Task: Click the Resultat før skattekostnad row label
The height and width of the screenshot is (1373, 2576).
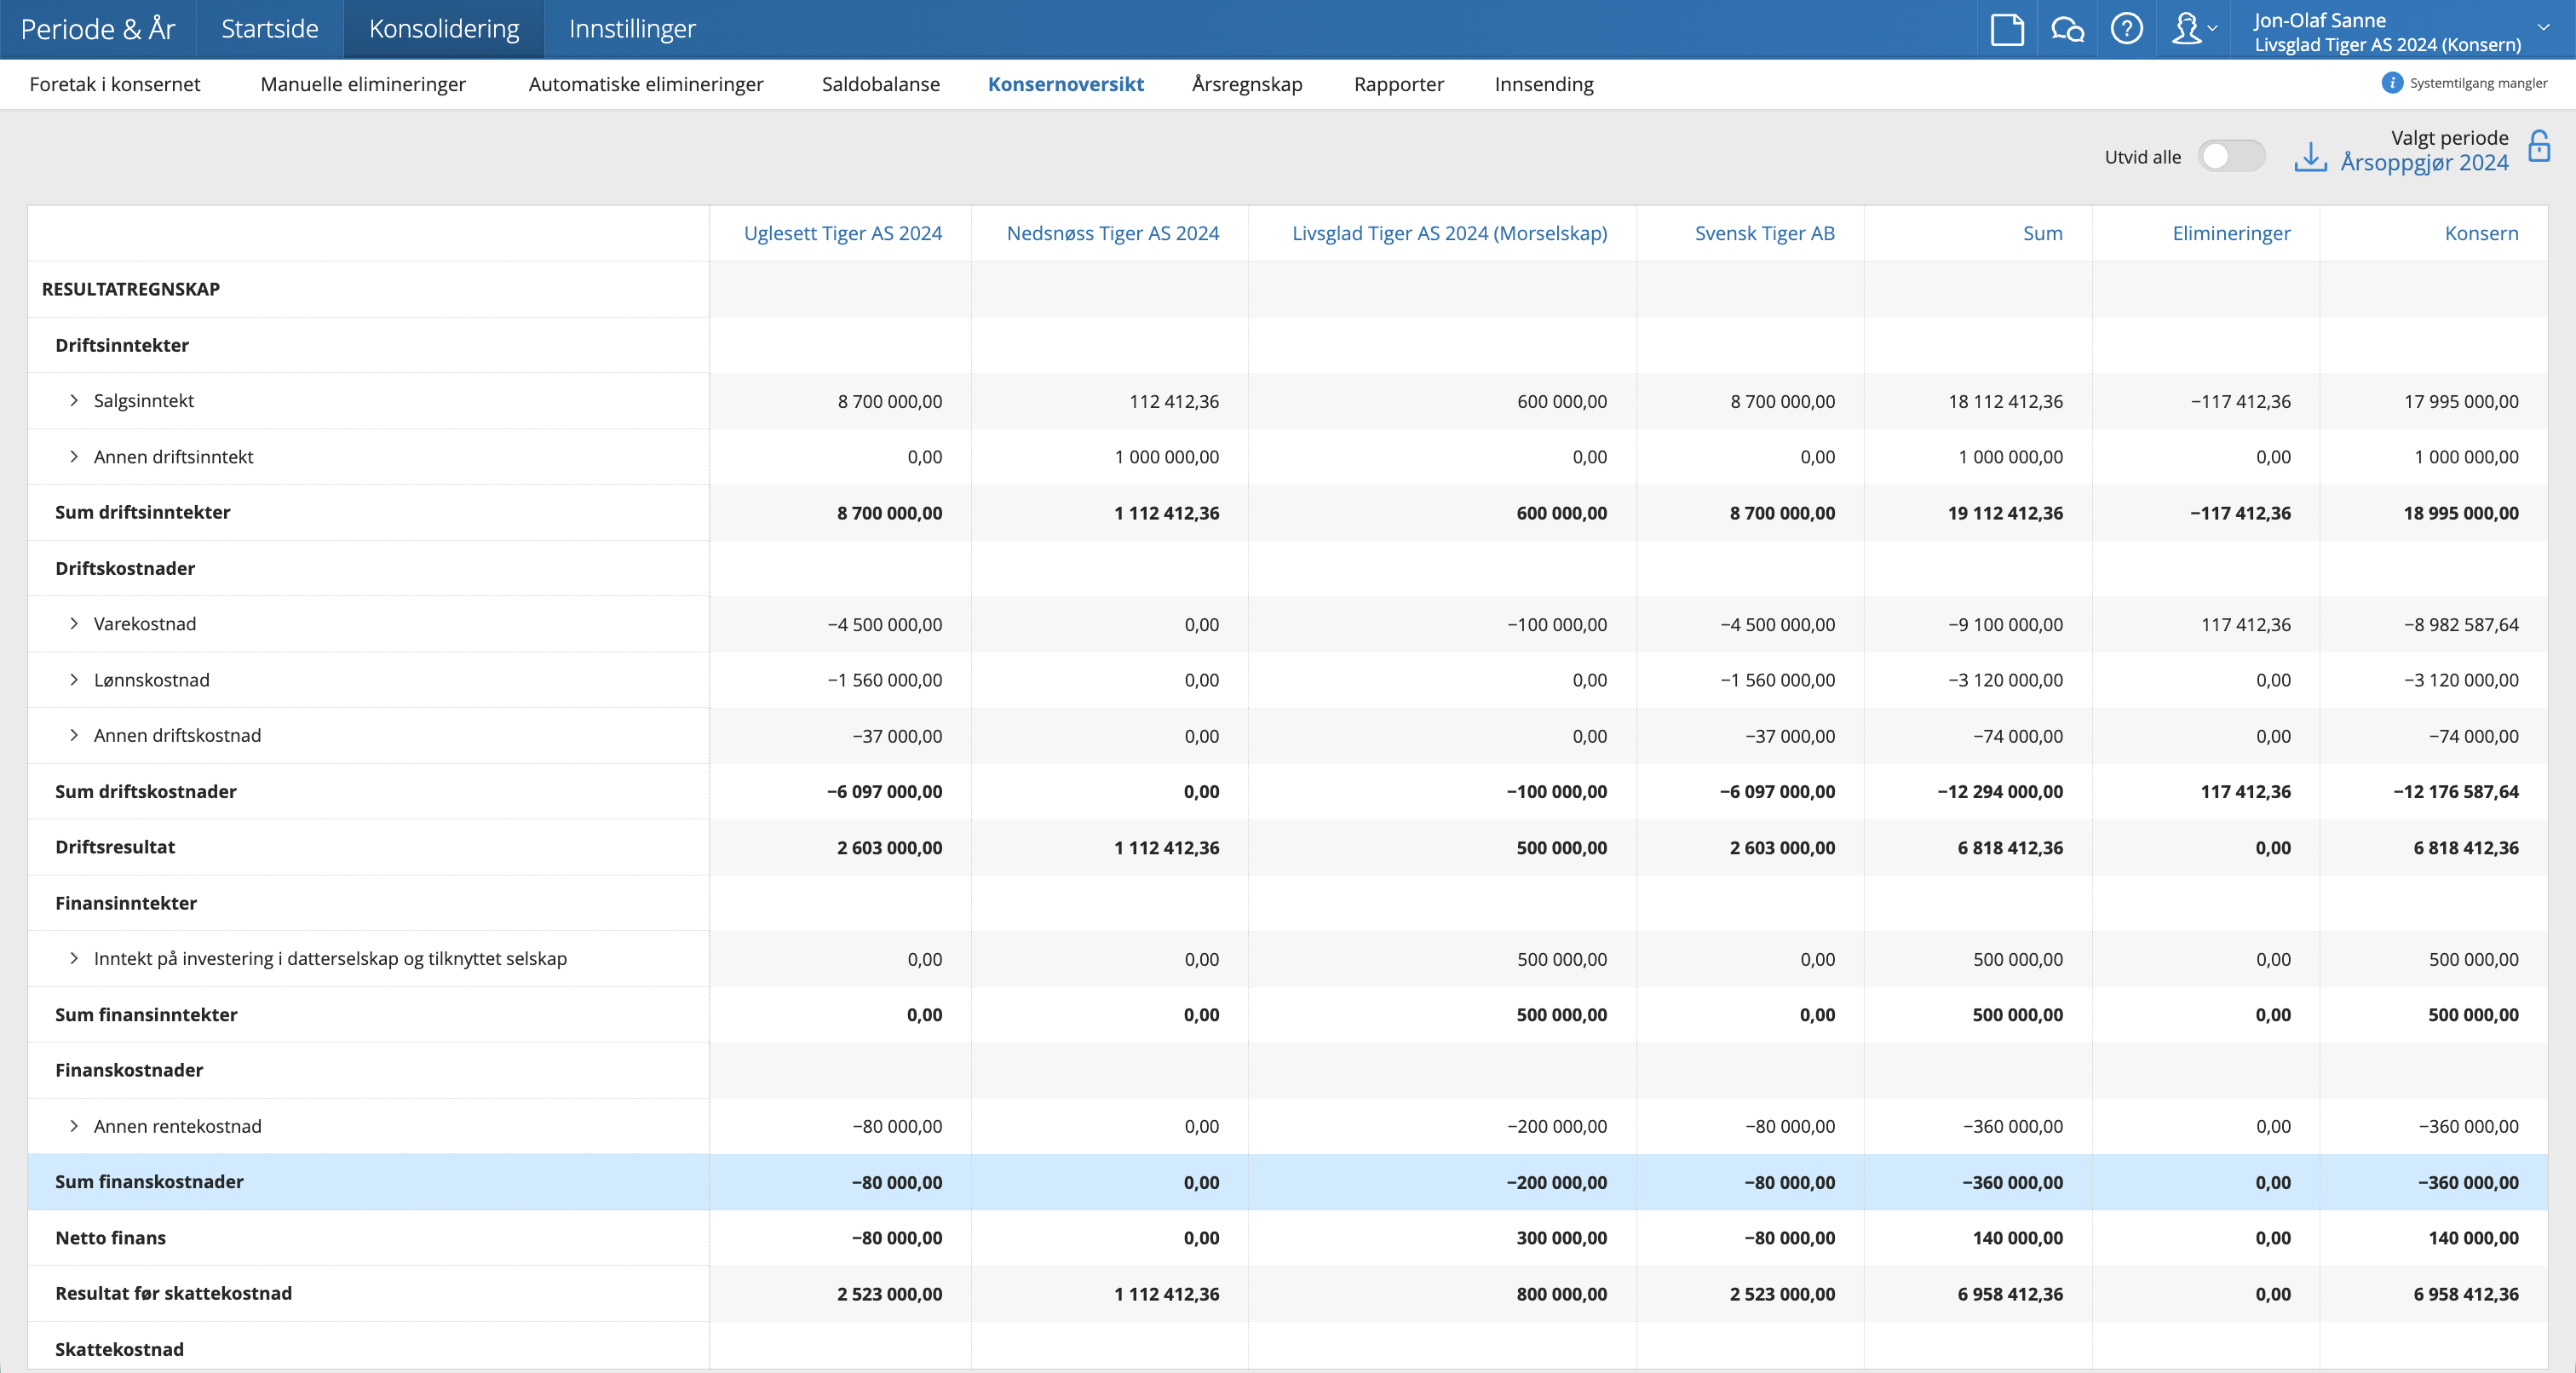Action: 174,1293
